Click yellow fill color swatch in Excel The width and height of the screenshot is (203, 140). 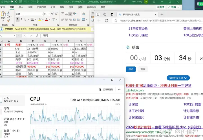40,20
